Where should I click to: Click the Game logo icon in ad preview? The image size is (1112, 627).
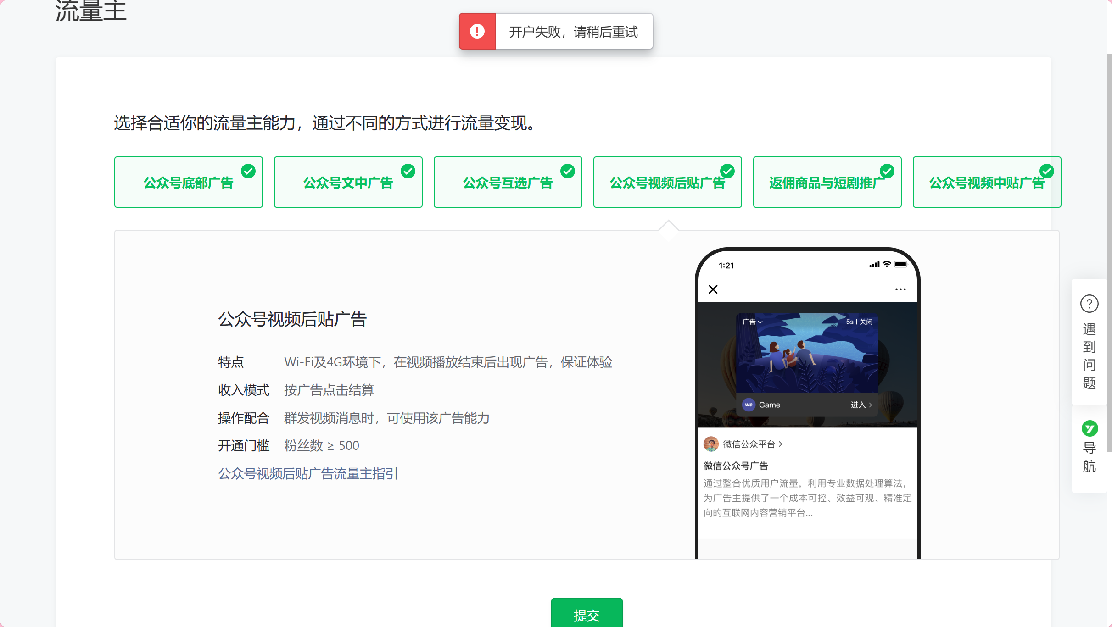[749, 405]
